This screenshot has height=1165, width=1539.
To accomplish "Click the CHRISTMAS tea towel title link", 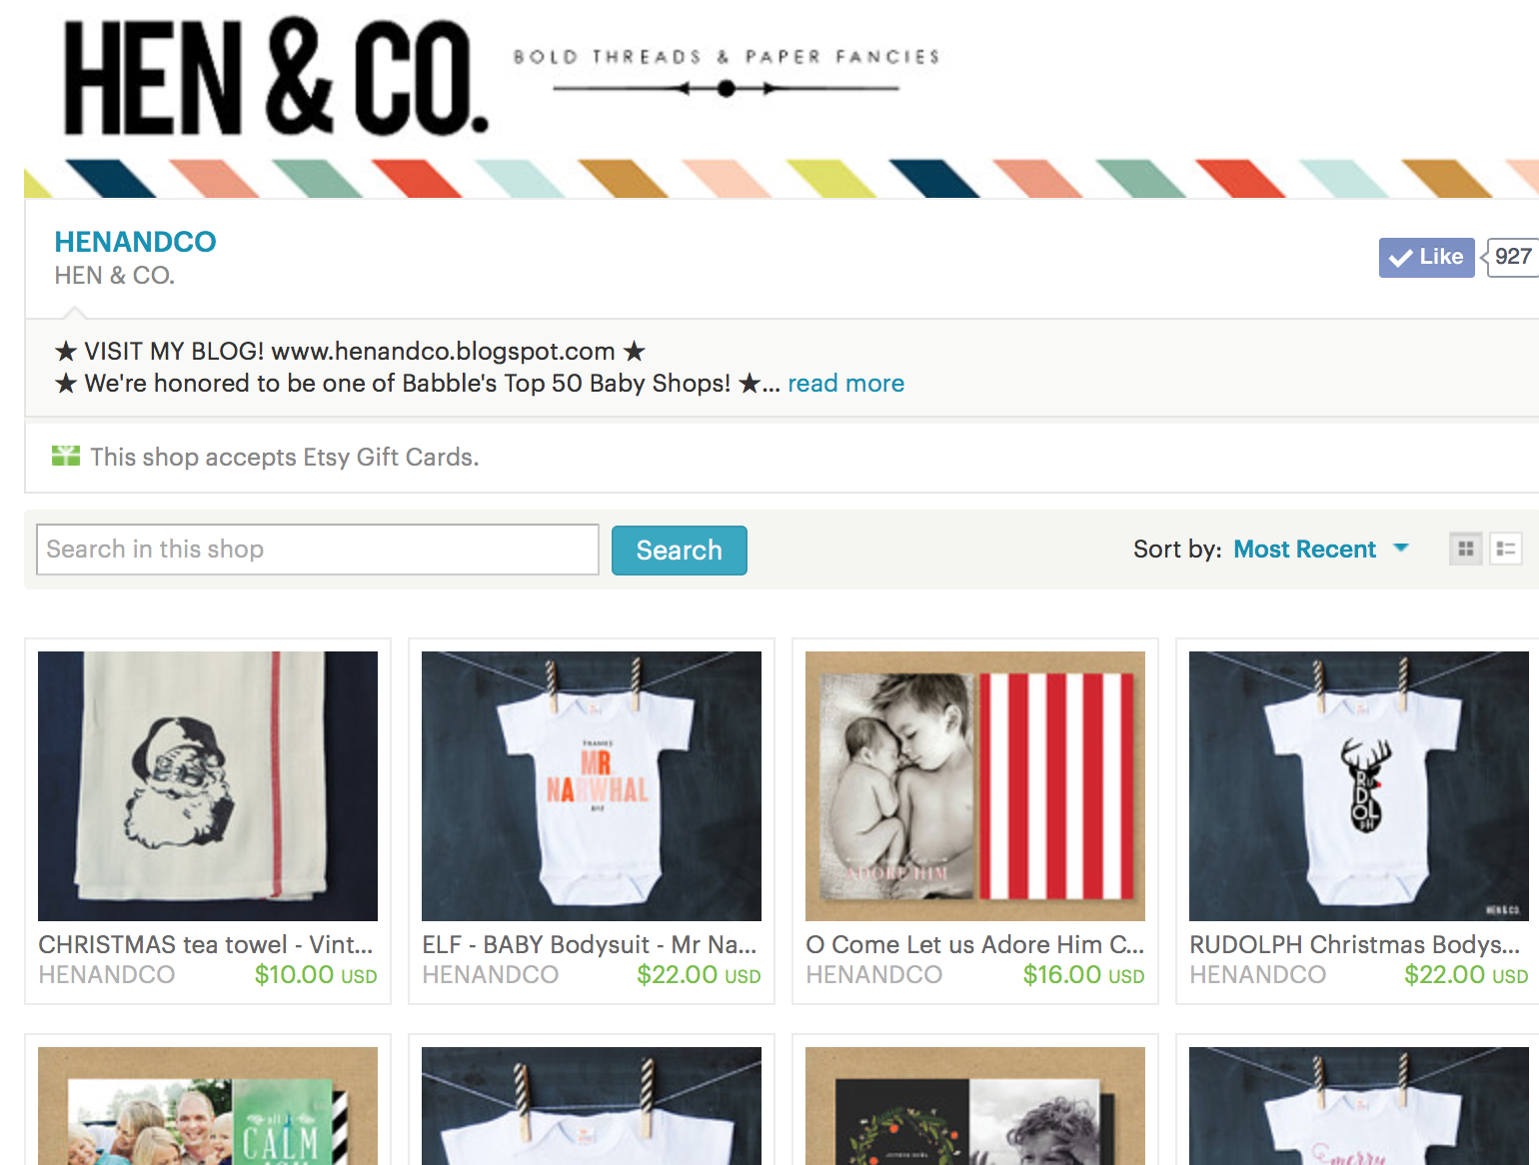I will pyautogui.click(x=206, y=944).
